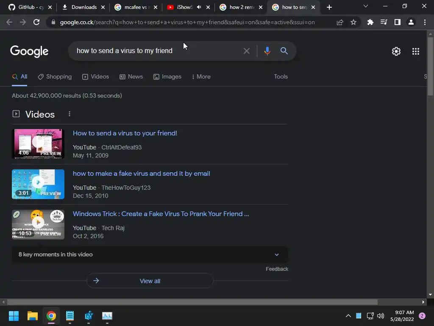Go back to the previous page
Screen dimensions: 434x326
(9, 22)
